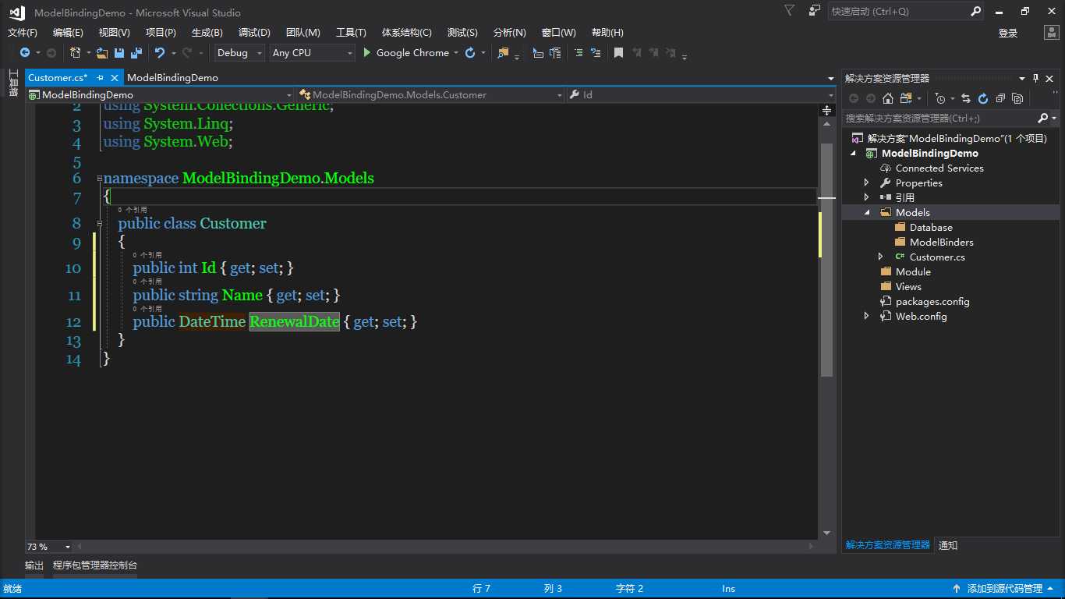Click the New Project toolbar icon
Viewport: 1065px width, 599px height.
(x=76, y=53)
